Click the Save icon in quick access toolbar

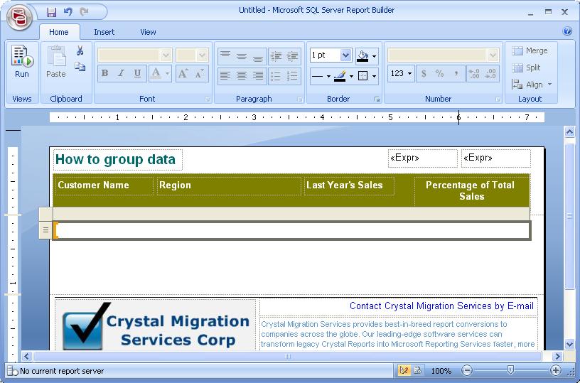click(51, 12)
